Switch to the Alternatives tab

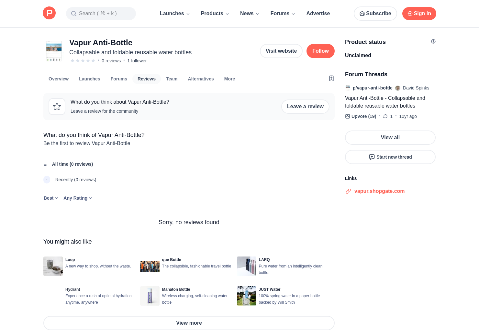click(x=201, y=79)
